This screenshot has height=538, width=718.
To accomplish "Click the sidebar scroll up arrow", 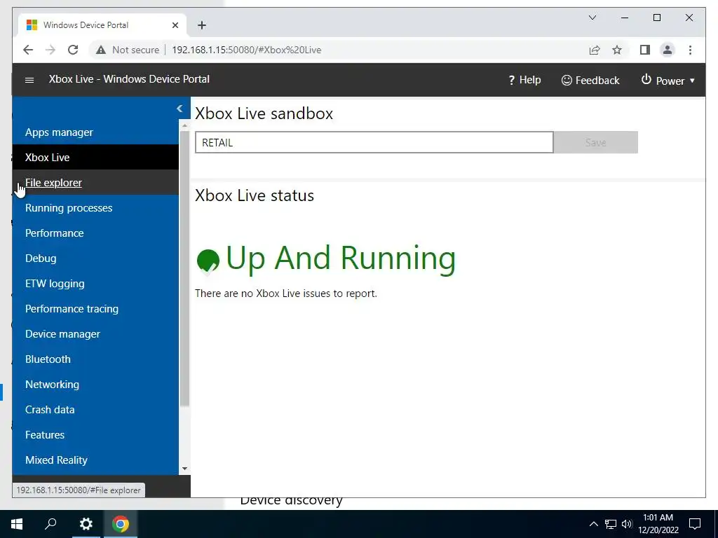I will pos(184,125).
